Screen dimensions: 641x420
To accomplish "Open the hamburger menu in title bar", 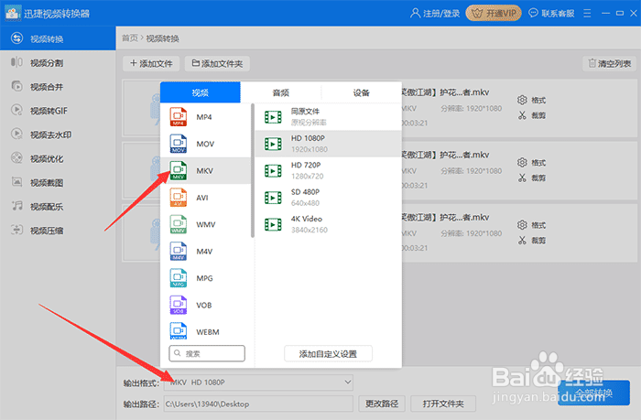I will click(x=587, y=14).
